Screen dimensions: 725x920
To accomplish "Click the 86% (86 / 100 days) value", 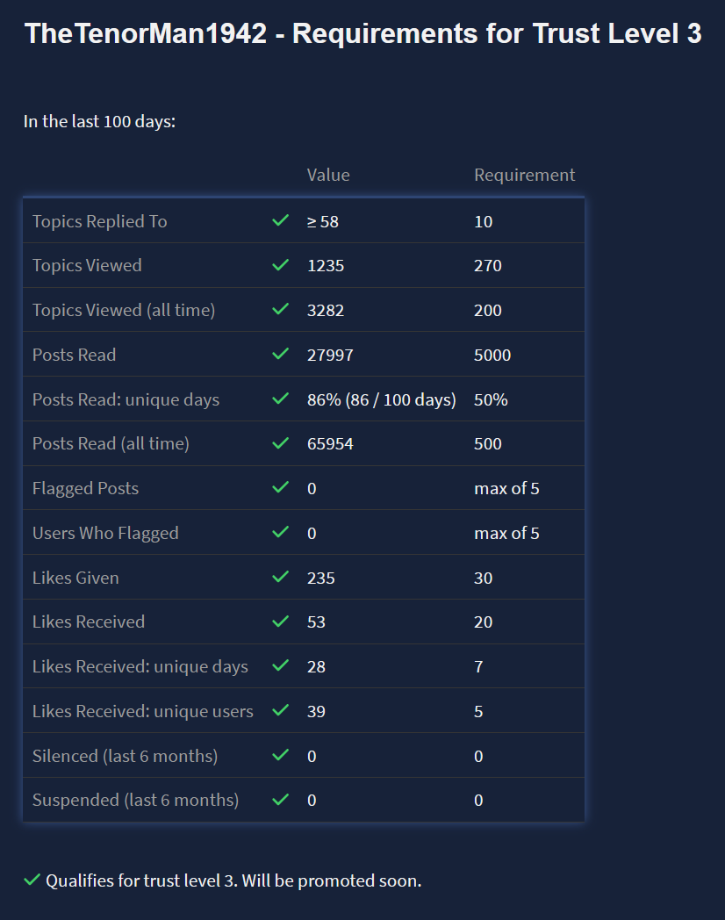I will [x=382, y=399].
